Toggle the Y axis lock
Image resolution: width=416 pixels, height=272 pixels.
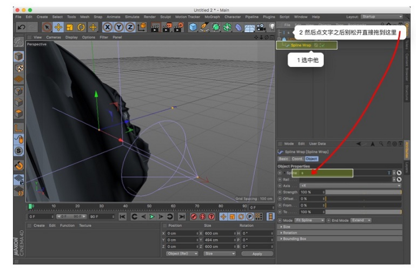(x=118, y=26)
